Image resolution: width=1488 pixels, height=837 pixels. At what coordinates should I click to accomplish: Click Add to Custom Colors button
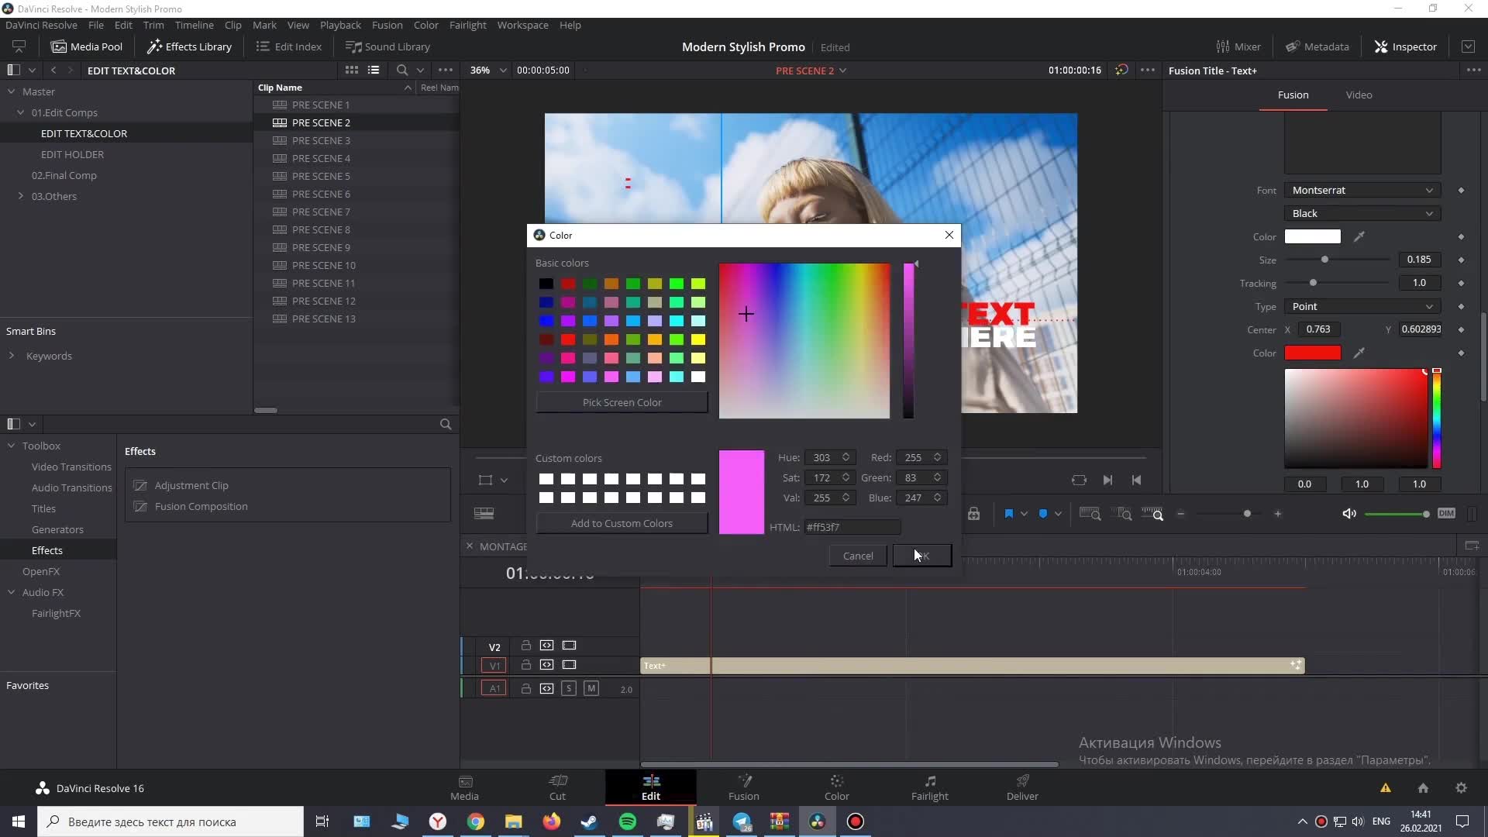click(x=622, y=522)
